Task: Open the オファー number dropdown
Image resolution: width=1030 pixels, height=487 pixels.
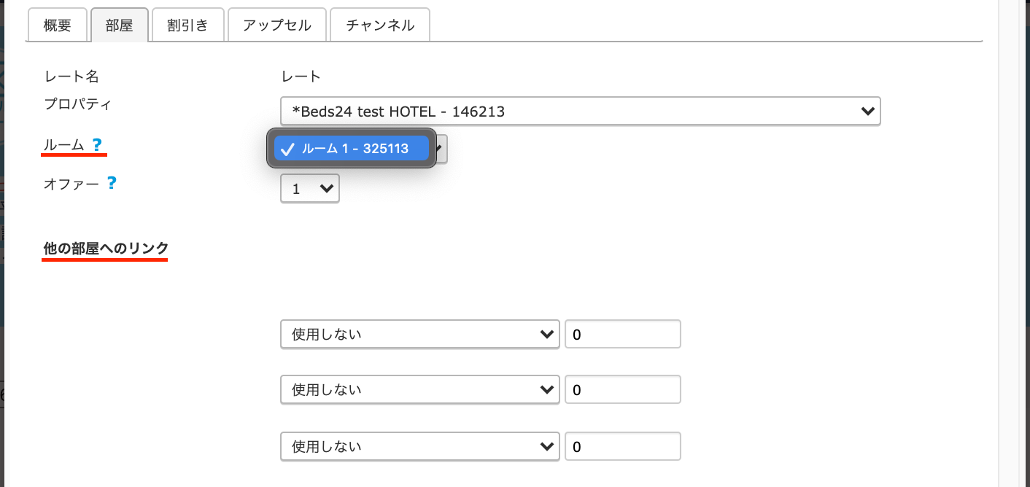Action: (x=310, y=189)
